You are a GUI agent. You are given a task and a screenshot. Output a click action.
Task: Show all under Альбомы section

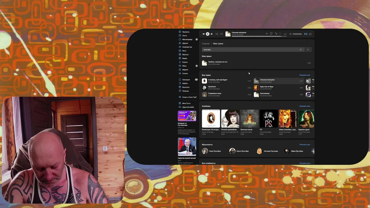click(305, 106)
